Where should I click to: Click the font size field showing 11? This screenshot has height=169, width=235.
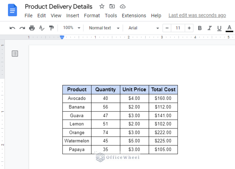[x=178, y=28]
